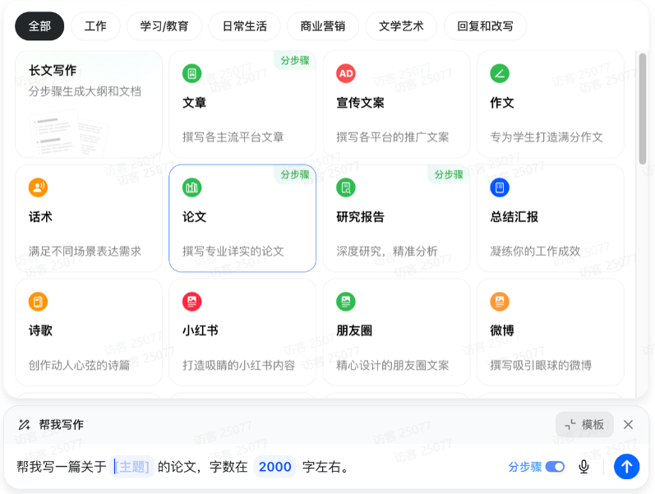Click the orange 话术 speaker icon
The width and height of the screenshot is (655, 494).
click(x=38, y=187)
